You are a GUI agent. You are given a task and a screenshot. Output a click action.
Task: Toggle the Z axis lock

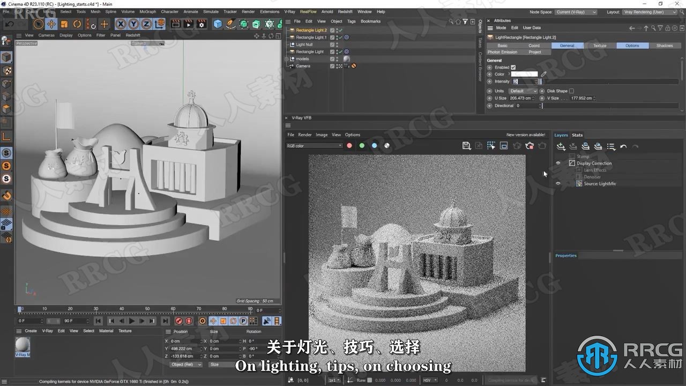pyautogui.click(x=147, y=24)
